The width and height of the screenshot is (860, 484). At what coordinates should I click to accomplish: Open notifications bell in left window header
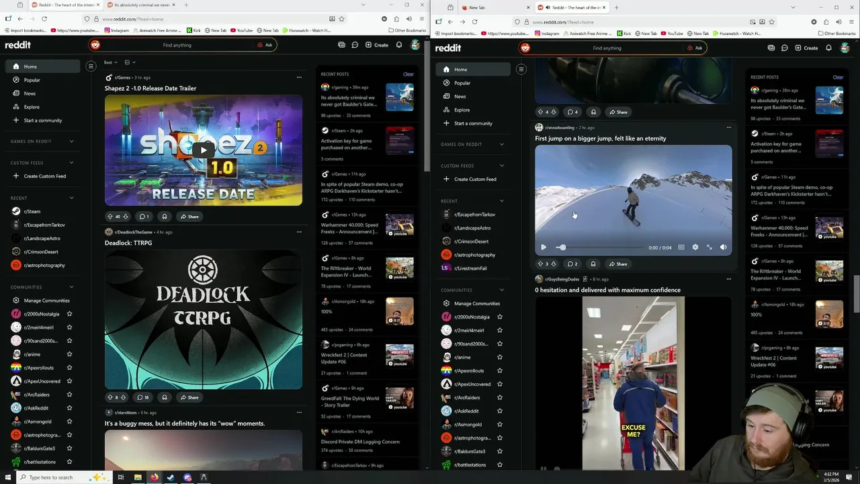click(x=399, y=45)
